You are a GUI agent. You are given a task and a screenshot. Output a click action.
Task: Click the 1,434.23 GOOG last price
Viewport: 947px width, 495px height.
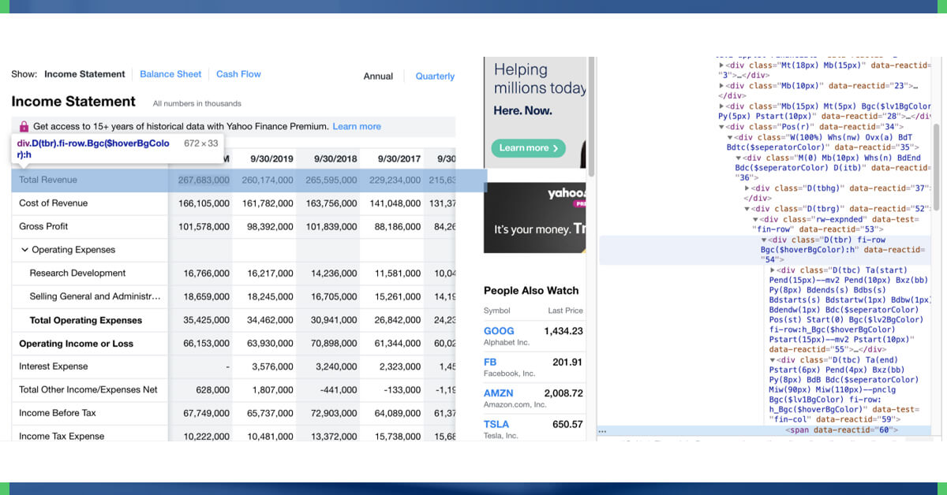click(x=563, y=331)
